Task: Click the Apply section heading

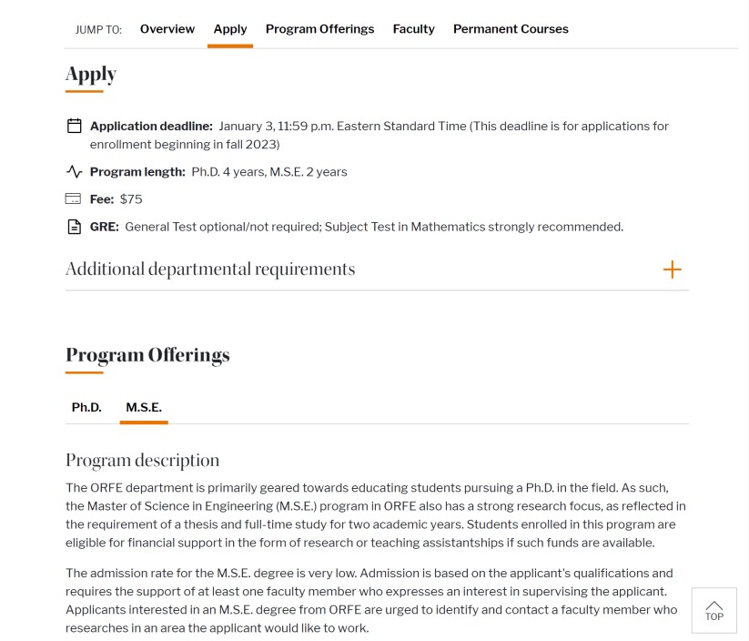Action: (x=91, y=75)
